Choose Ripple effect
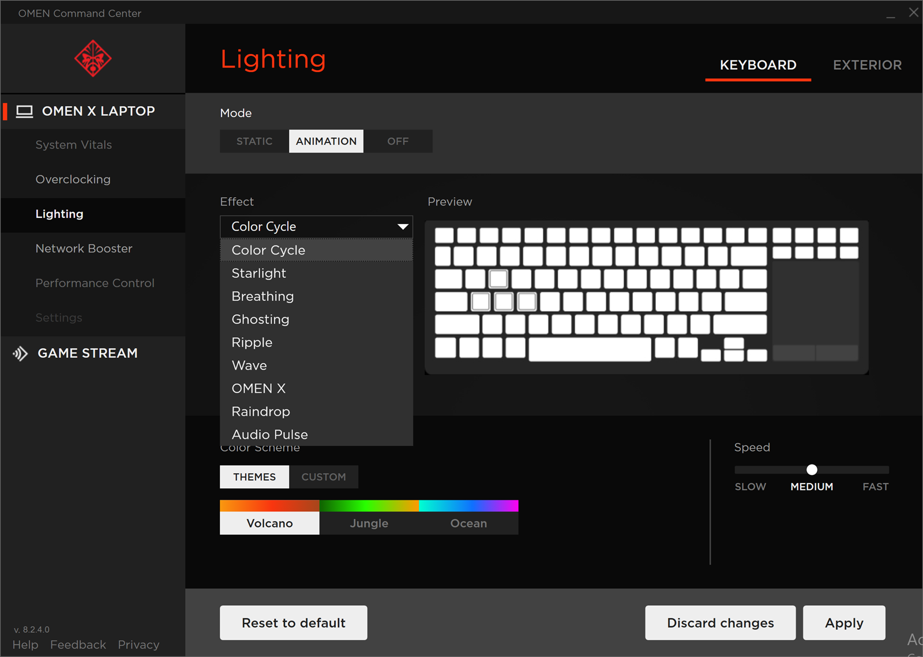Screen dimensions: 923x657 (317, 342)
